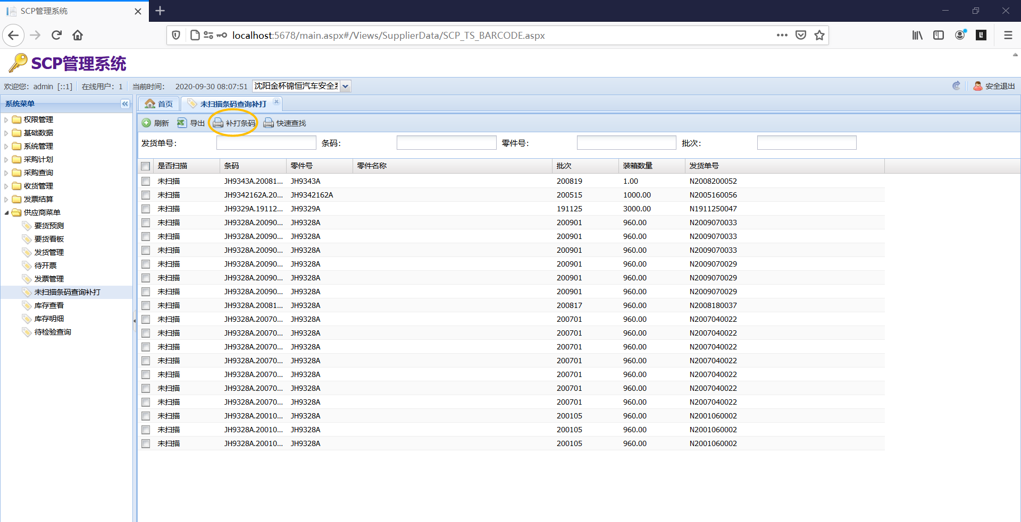Open the 快速查找 quick search tool
This screenshot has height=522, width=1021.
pos(285,123)
